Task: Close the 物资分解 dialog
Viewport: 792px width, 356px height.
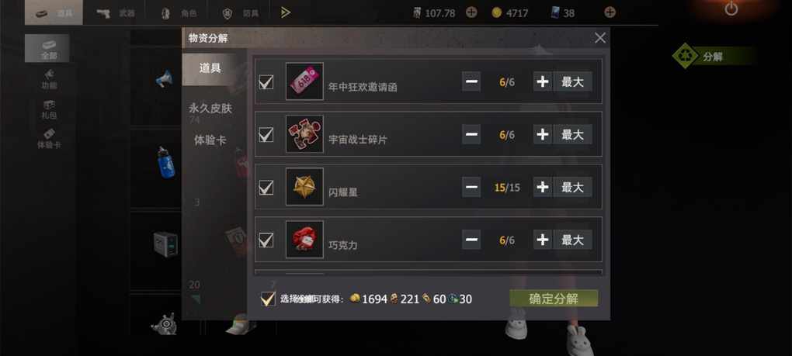Action: click(600, 38)
